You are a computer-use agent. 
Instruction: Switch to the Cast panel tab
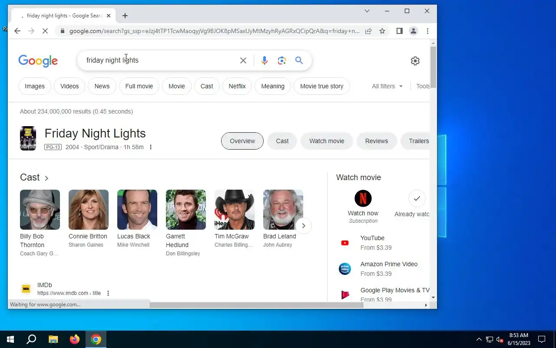coord(282,141)
